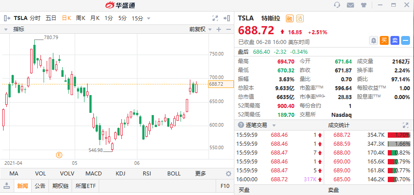Zoom in chart with plus icon
This screenshot has width=414, height=195.
pos(219,29)
